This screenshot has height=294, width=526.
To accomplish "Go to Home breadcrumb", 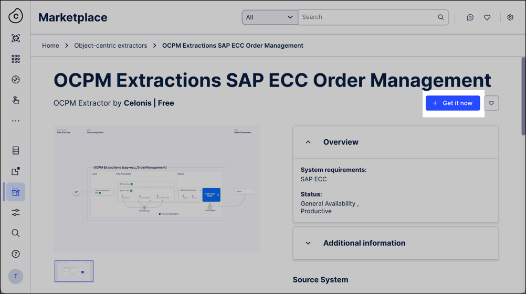I will tap(50, 46).
